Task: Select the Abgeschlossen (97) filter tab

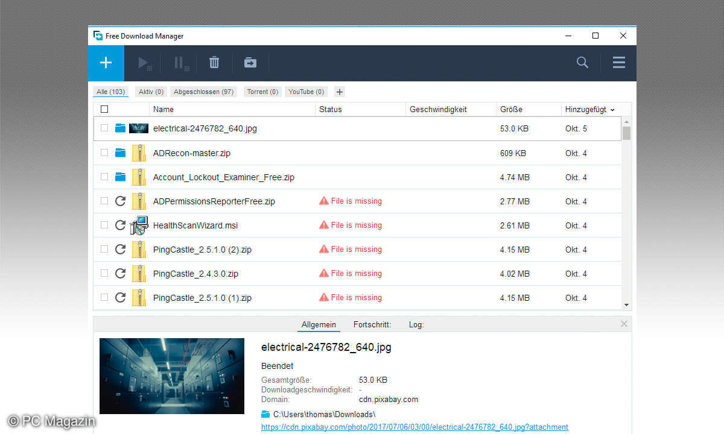Action: coord(203,92)
